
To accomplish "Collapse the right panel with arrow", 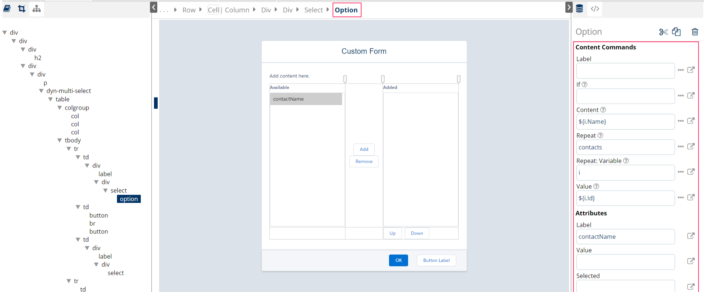I will pos(569,7).
